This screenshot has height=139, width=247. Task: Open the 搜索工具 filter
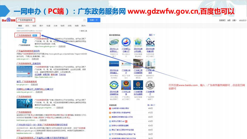[83, 31]
